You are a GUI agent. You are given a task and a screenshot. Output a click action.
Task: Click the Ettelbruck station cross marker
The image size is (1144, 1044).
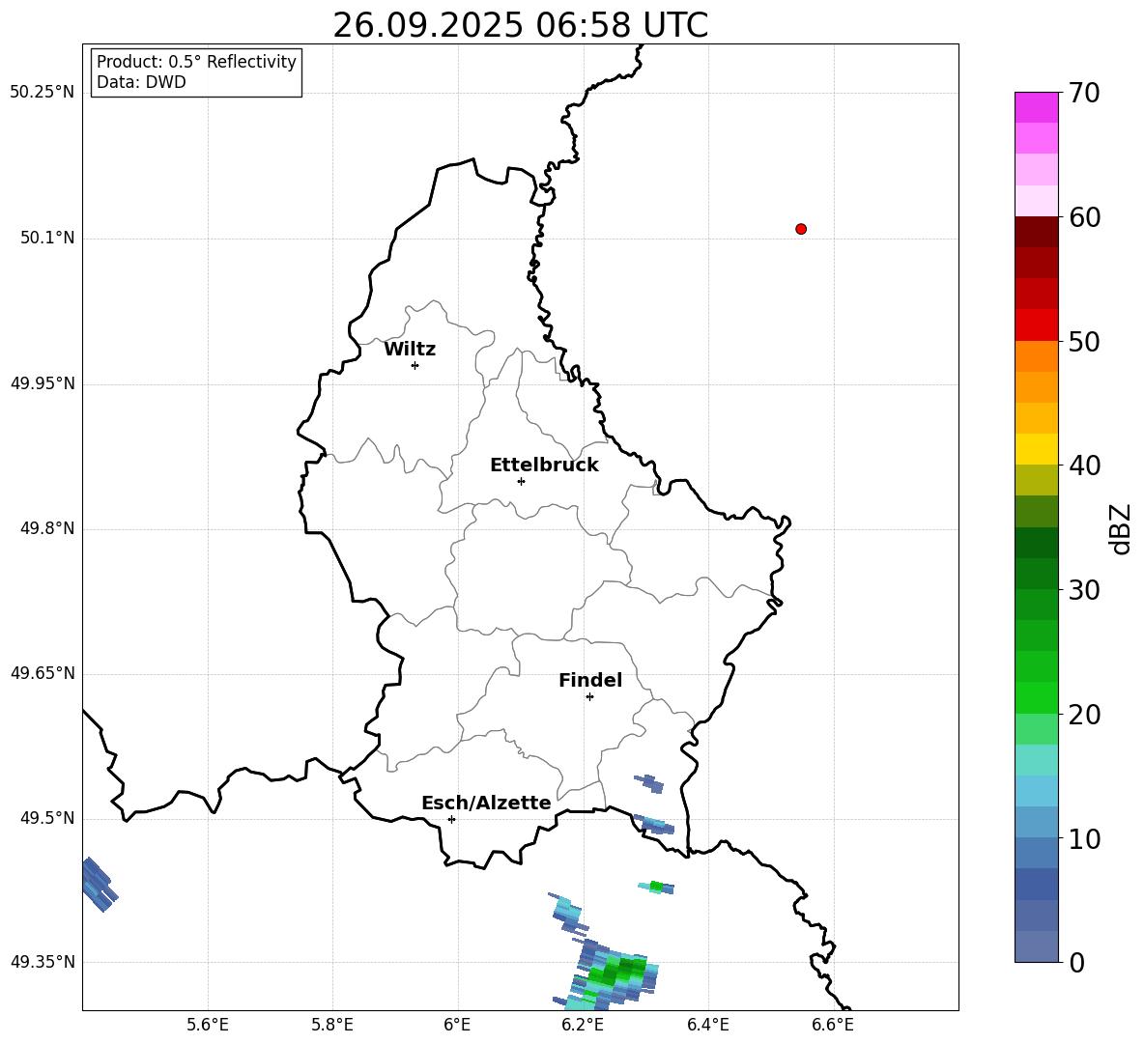tap(521, 481)
